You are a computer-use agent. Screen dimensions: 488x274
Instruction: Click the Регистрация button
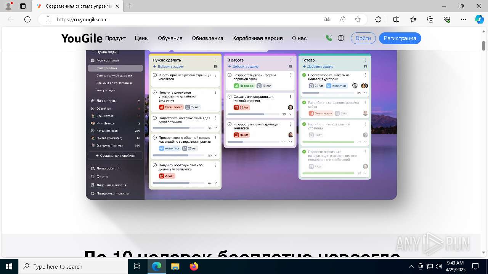coord(400,38)
